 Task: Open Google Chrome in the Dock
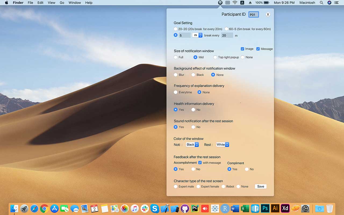tap(44, 208)
